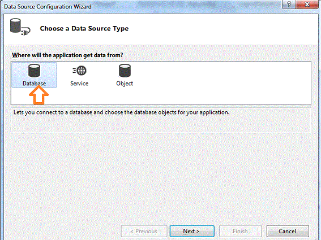Click the disabled Previous button

click(x=144, y=231)
